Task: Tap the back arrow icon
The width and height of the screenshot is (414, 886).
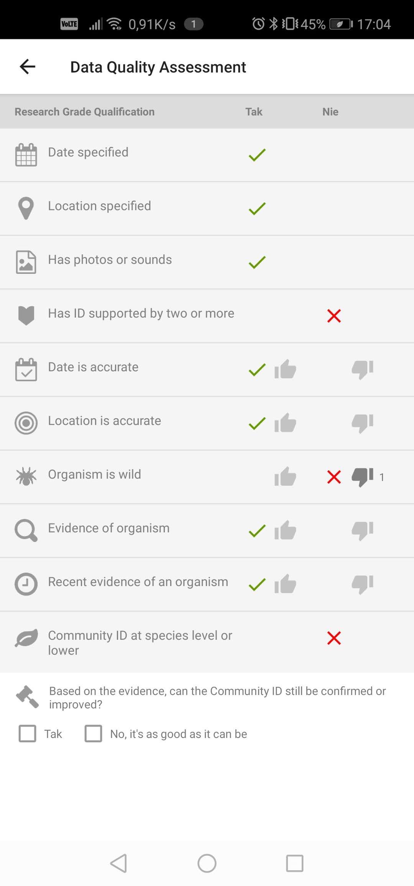Action: tap(27, 67)
